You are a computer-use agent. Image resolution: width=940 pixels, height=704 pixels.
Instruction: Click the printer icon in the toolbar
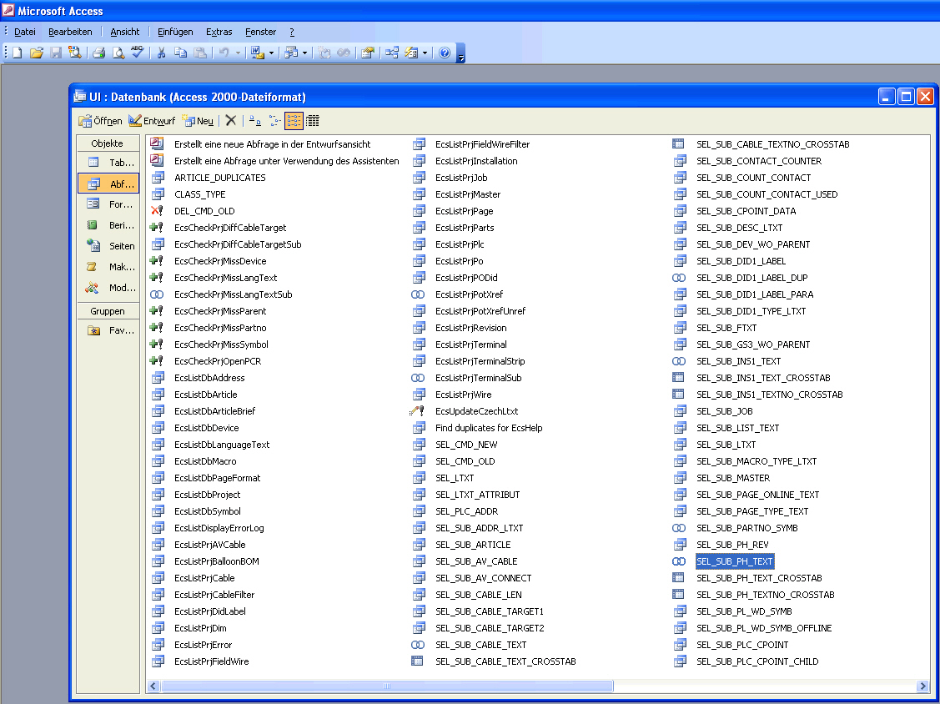click(99, 53)
